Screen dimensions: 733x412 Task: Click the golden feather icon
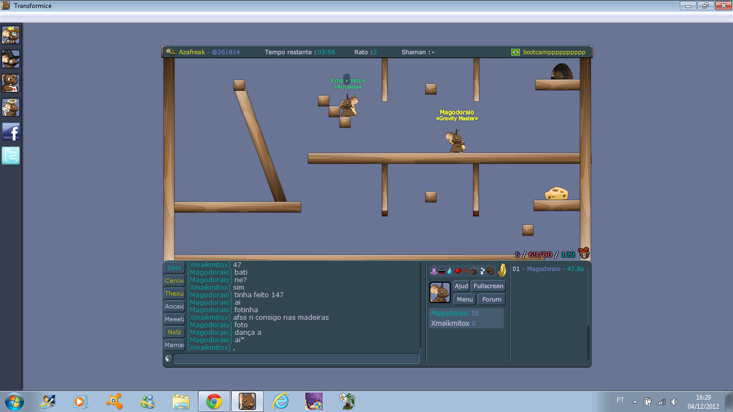502,270
